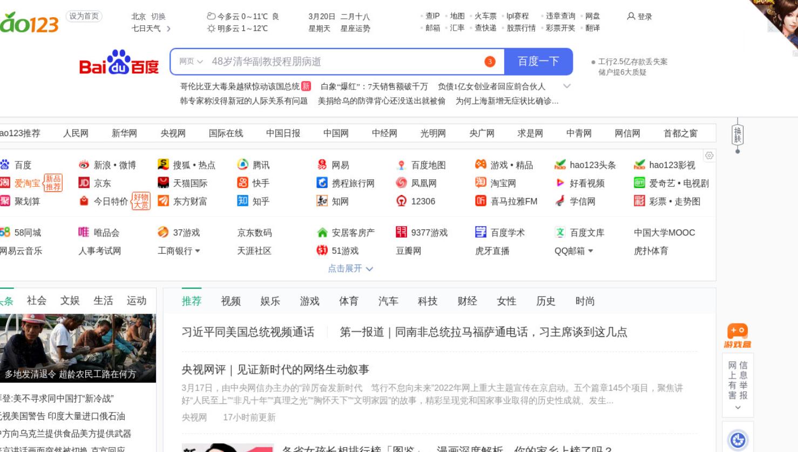Image resolution: width=798 pixels, height=452 pixels.
Task: Click the Zhihu icon
Action: click(x=243, y=201)
